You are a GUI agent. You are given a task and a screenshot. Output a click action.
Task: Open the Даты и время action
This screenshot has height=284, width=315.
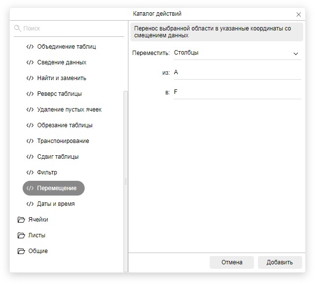point(56,204)
